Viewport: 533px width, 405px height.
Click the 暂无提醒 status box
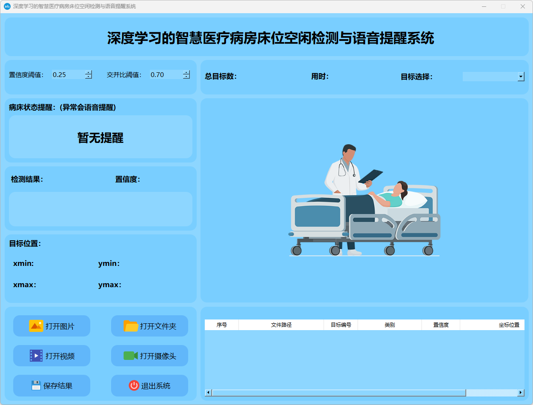pos(100,137)
